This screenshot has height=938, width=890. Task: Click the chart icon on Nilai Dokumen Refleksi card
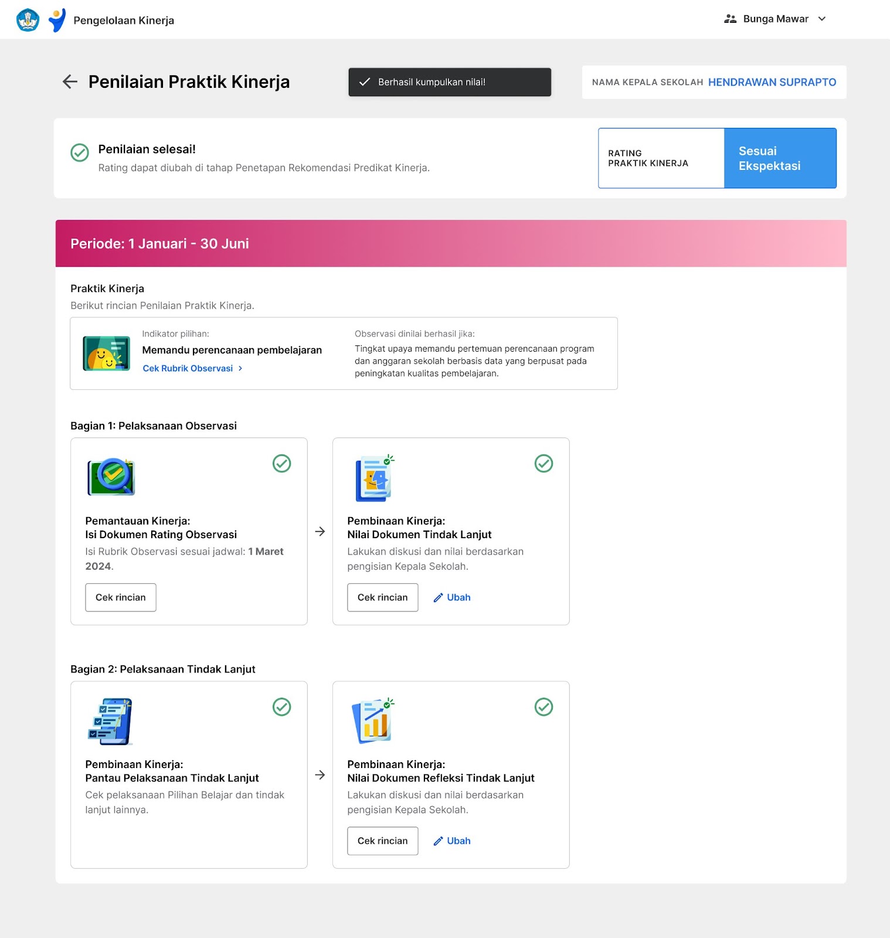pyautogui.click(x=373, y=721)
